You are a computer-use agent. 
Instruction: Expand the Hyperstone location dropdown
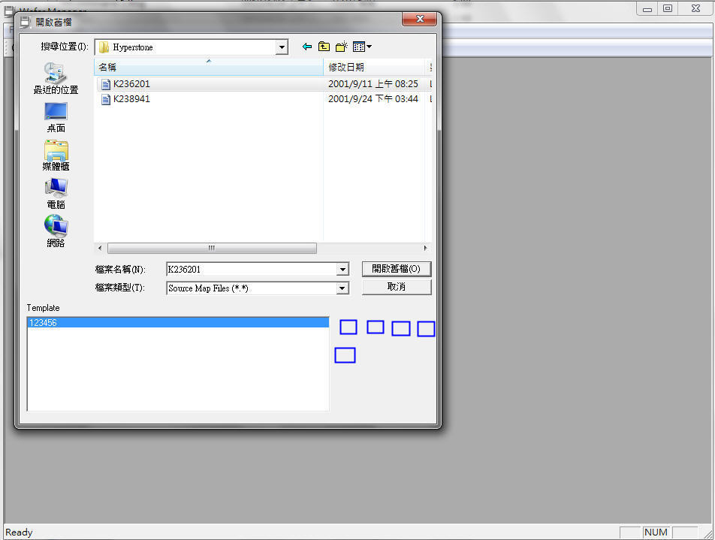[x=282, y=47]
